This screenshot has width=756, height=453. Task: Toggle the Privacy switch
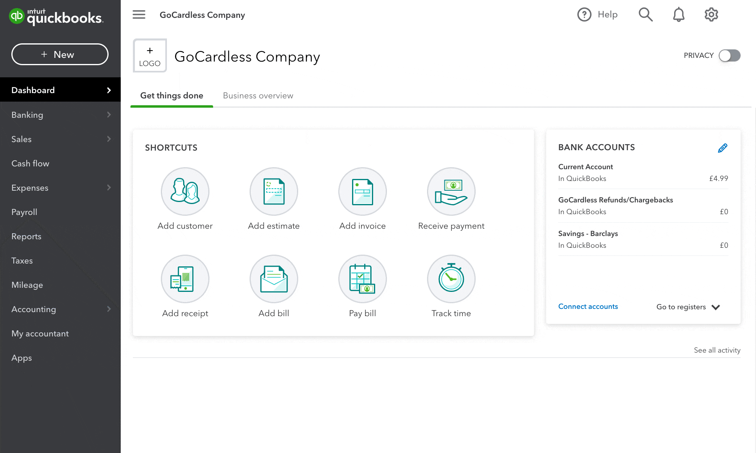[730, 55]
